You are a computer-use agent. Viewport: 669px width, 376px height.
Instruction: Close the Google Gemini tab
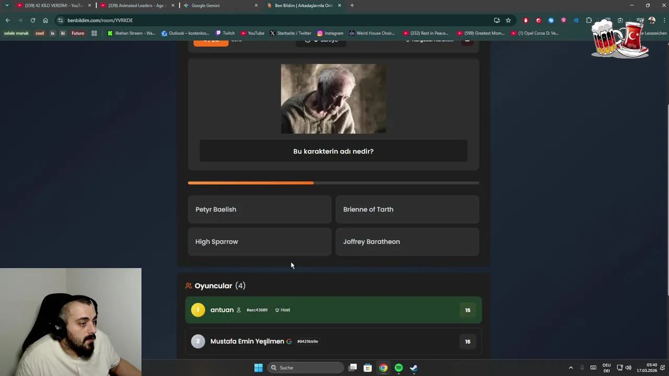click(256, 5)
